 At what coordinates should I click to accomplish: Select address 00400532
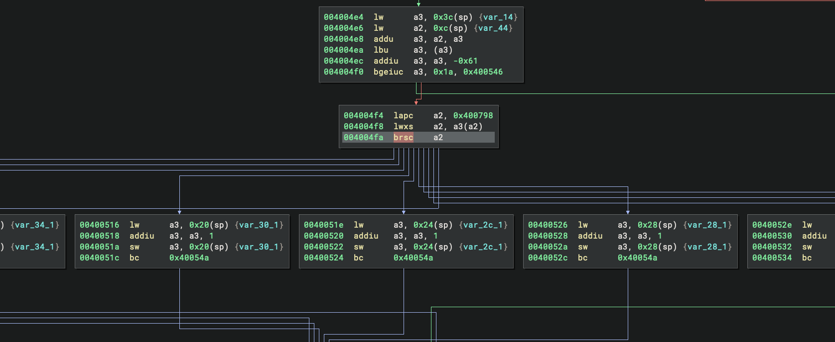772,247
